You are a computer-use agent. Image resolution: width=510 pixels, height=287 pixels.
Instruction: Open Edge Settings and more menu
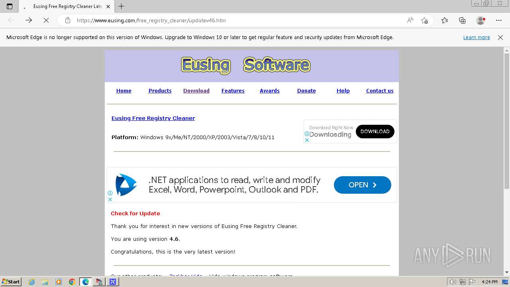[499, 20]
